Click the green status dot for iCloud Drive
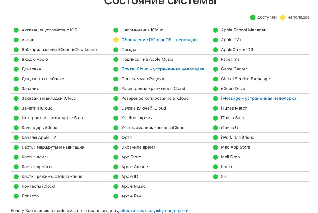 pyautogui.click(x=216, y=88)
